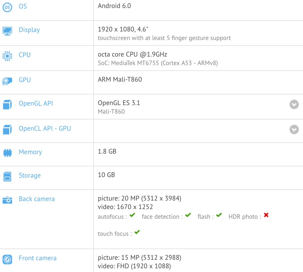
Task: Click the GPU graphics card icon
Action: click(7, 81)
